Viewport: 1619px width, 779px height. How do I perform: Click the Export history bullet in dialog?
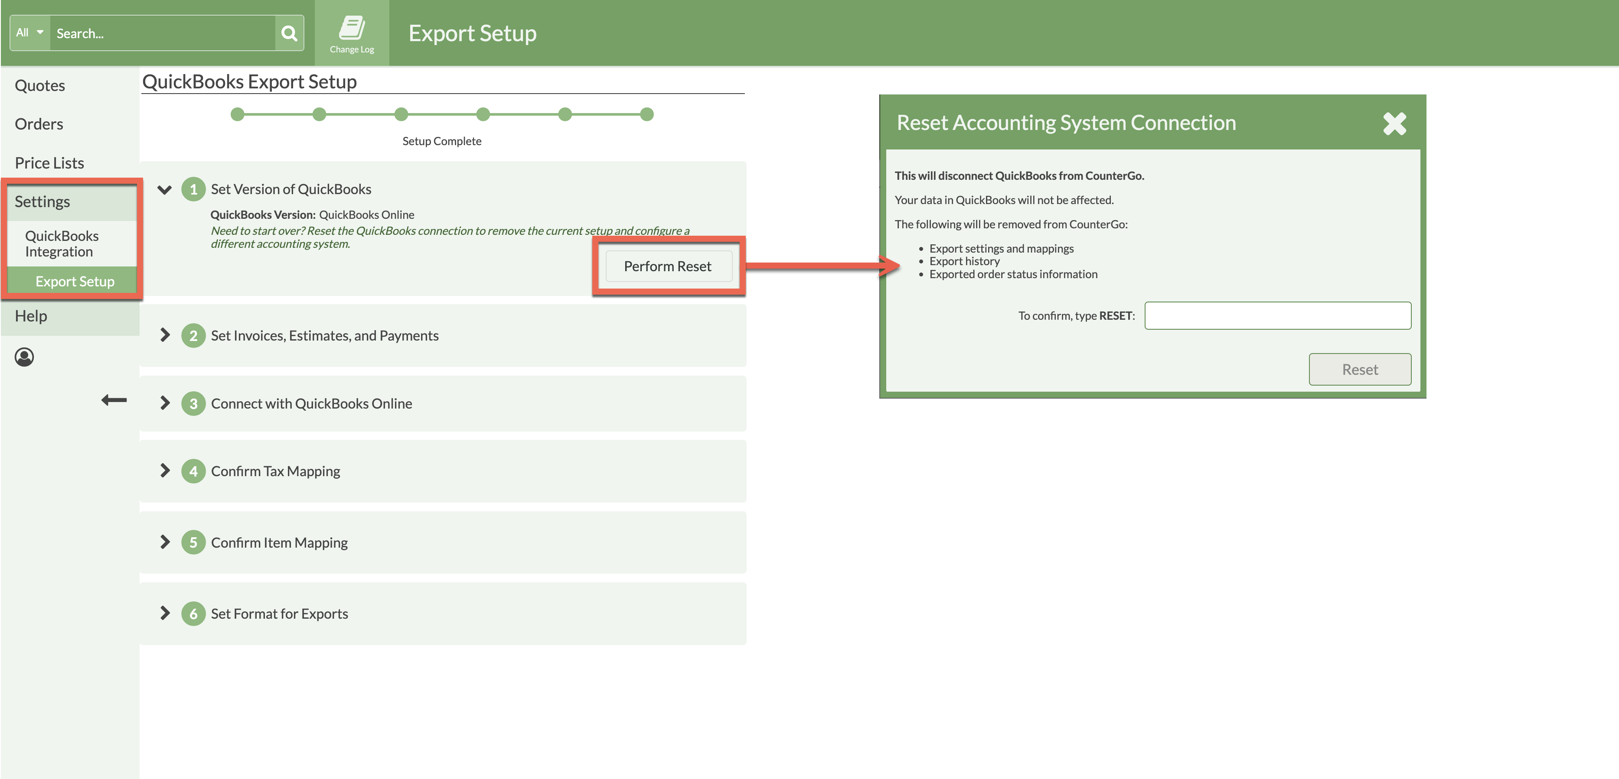pos(965,261)
